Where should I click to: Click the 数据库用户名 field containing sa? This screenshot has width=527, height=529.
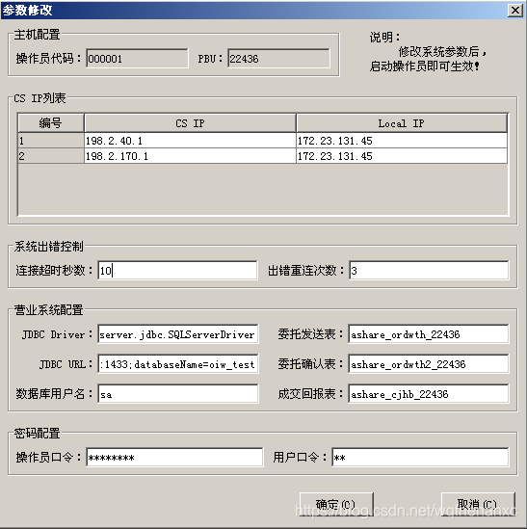pyautogui.click(x=178, y=394)
